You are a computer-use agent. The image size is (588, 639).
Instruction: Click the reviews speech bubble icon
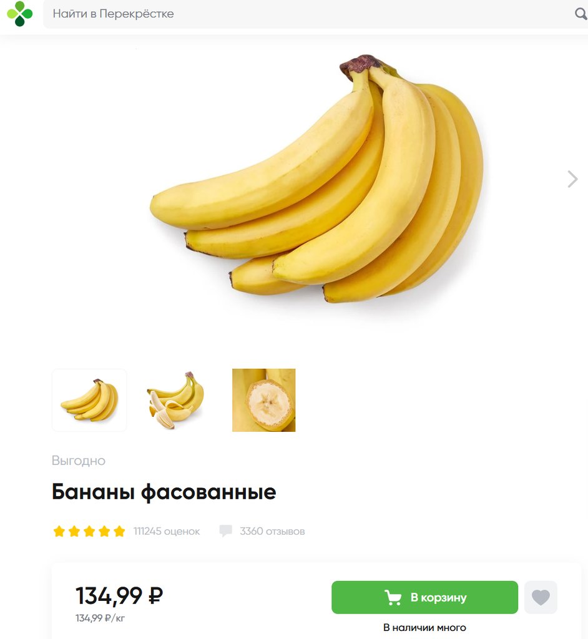point(226,531)
